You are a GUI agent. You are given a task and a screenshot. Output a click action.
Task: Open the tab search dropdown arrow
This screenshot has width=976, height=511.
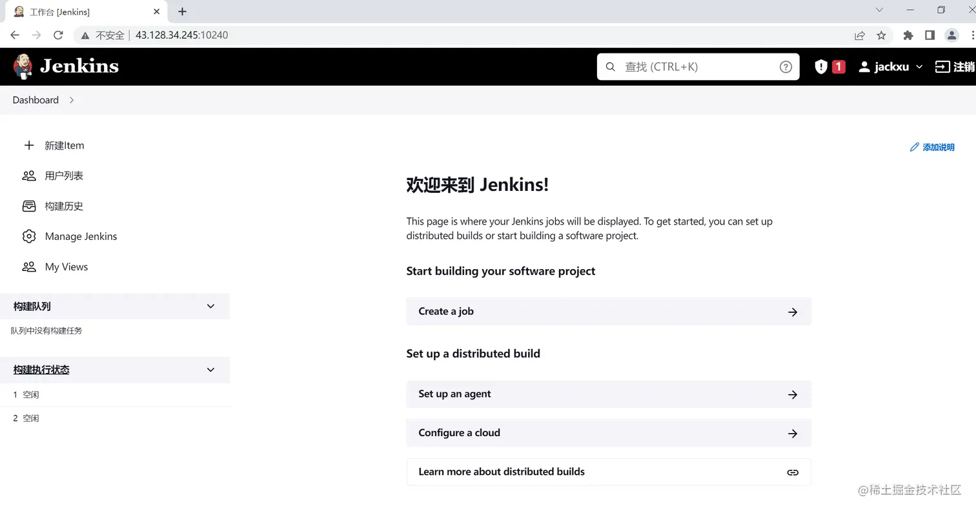pyautogui.click(x=879, y=10)
